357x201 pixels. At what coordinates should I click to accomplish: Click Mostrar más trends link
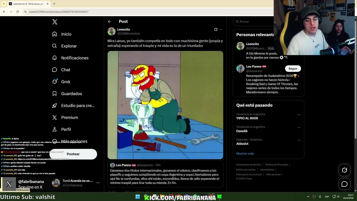(245, 154)
